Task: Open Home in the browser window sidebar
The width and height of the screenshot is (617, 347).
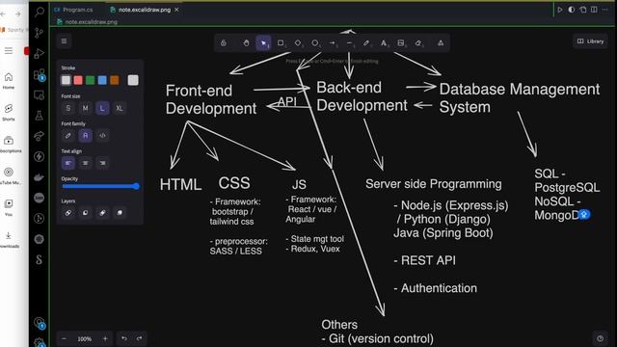Action: tap(9, 81)
